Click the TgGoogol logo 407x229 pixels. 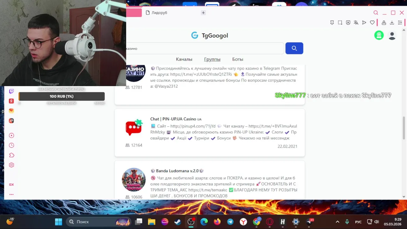[210, 35]
